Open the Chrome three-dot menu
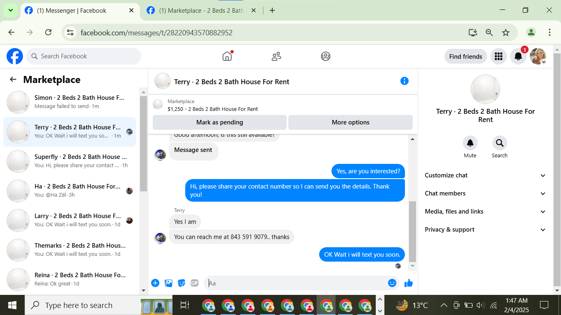This screenshot has width=561, height=315. [x=550, y=32]
